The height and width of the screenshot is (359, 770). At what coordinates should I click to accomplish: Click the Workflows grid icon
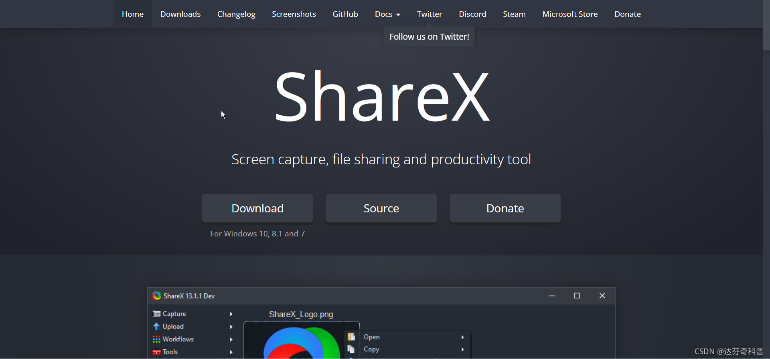click(x=156, y=339)
